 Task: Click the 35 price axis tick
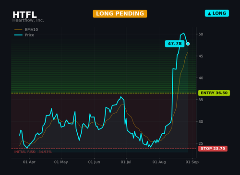[201, 100]
